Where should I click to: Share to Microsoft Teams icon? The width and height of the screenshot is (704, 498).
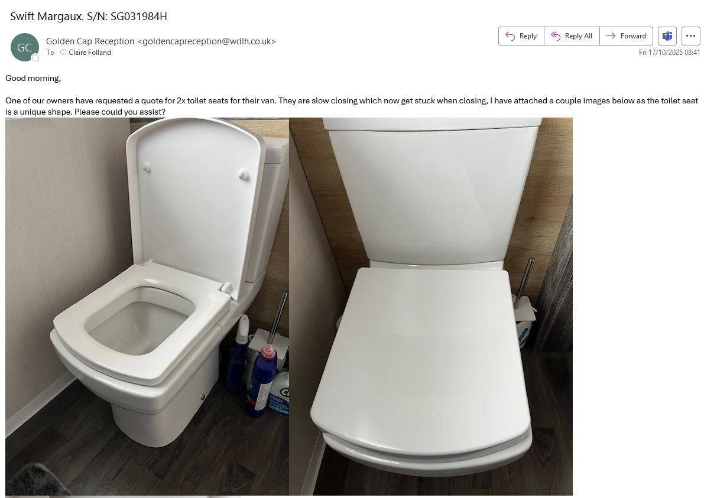[667, 36]
